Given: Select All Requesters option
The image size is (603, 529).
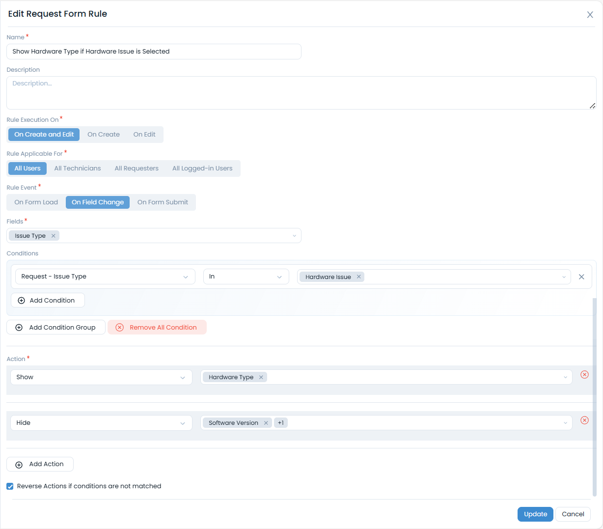Looking at the screenshot, I should click(137, 168).
